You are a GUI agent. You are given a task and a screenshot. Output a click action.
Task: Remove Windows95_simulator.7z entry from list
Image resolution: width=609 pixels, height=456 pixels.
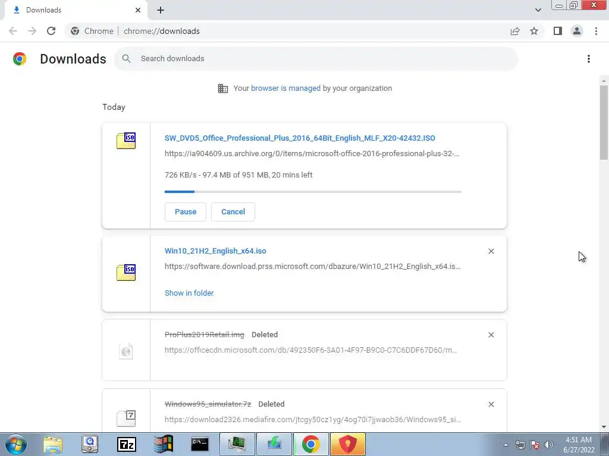coord(491,404)
